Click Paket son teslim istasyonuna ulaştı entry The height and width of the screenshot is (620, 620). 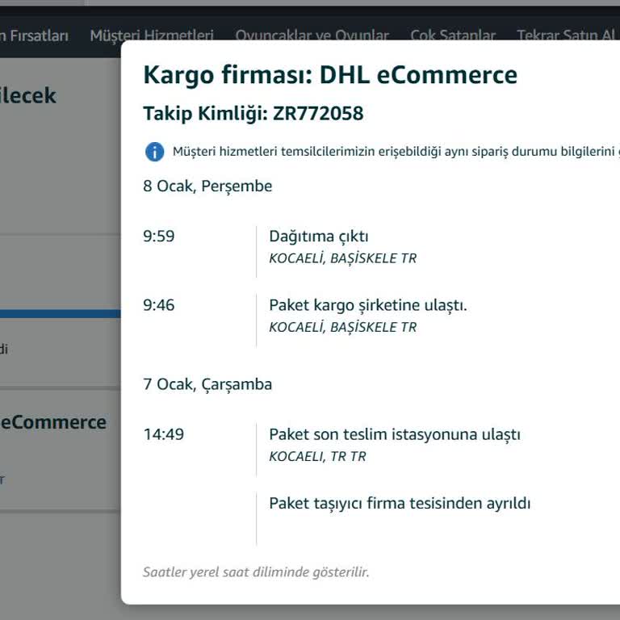coord(395,434)
